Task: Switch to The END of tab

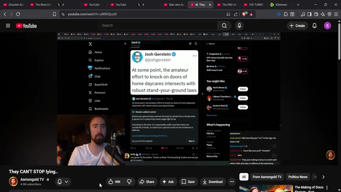Action: [x=227, y=5]
